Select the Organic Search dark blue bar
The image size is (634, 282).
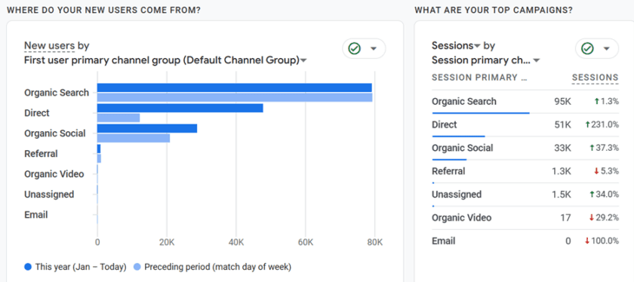coord(235,87)
